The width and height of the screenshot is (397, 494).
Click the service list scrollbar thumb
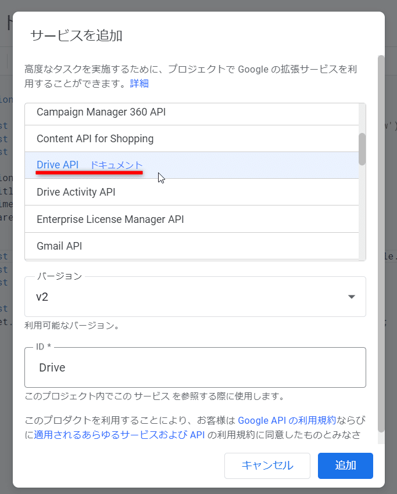[x=362, y=149]
